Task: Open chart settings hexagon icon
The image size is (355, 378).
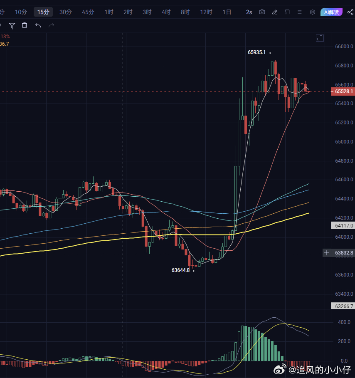Action: pyautogui.click(x=313, y=12)
